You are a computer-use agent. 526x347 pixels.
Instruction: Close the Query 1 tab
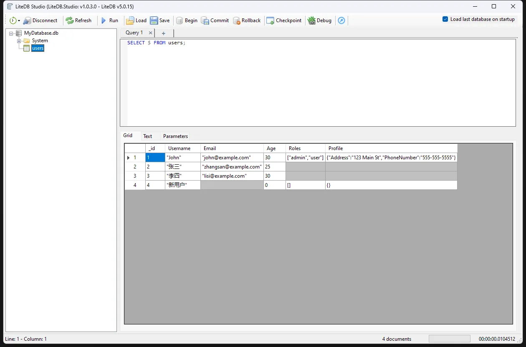150,33
